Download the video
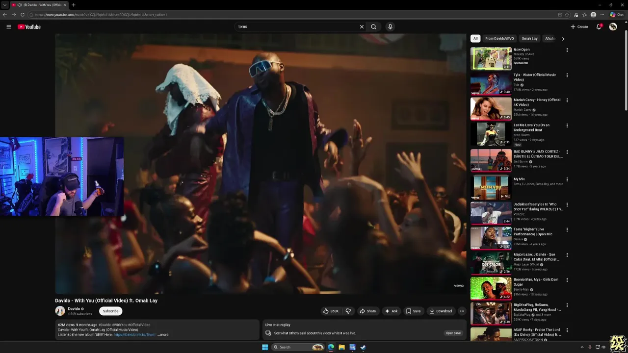The image size is (628, 353). click(441, 311)
